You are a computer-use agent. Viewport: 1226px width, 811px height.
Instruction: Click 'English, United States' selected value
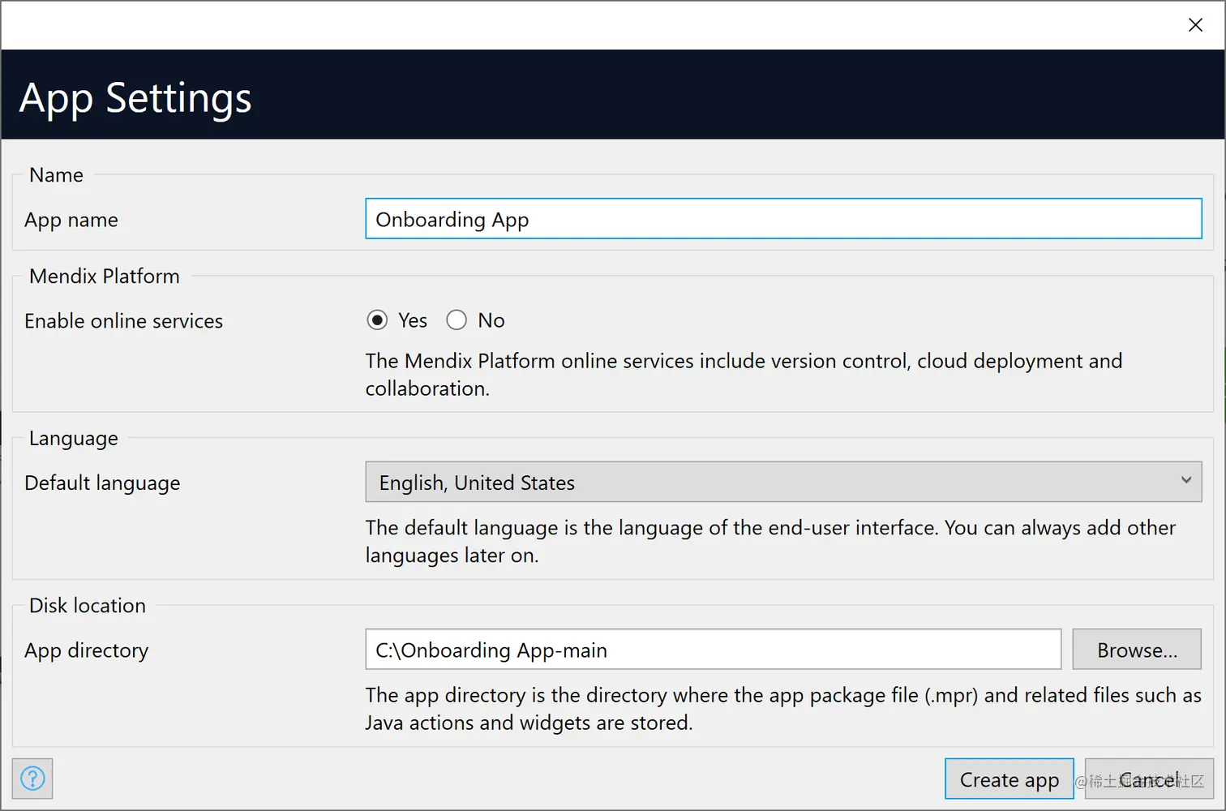(x=477, y=483)
